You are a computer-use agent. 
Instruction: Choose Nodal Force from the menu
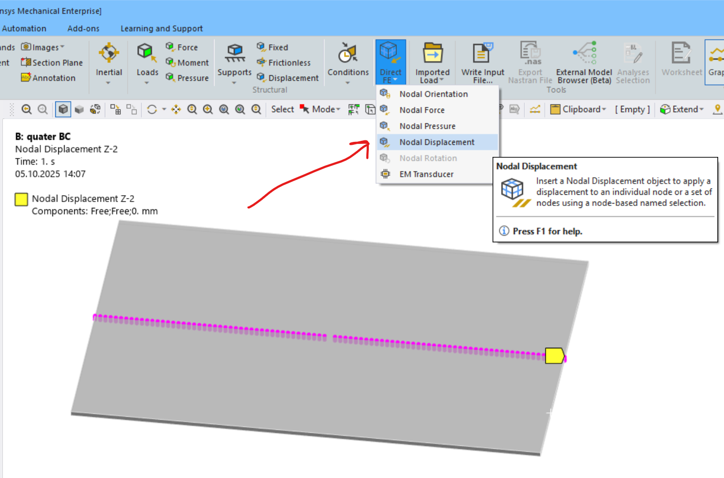(x=422, y=110)
